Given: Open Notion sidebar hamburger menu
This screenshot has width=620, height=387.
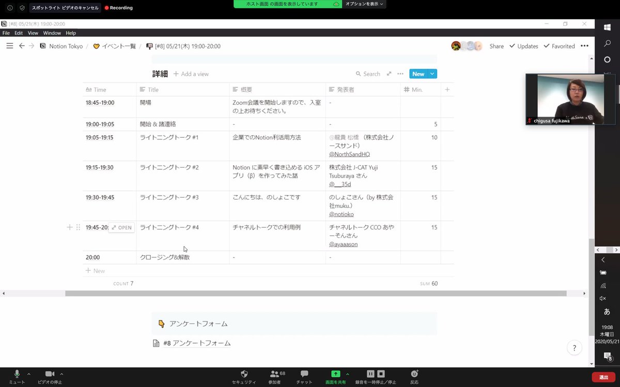Looking at the screenshot, I should pyautogui.click(x=9, y=46).
